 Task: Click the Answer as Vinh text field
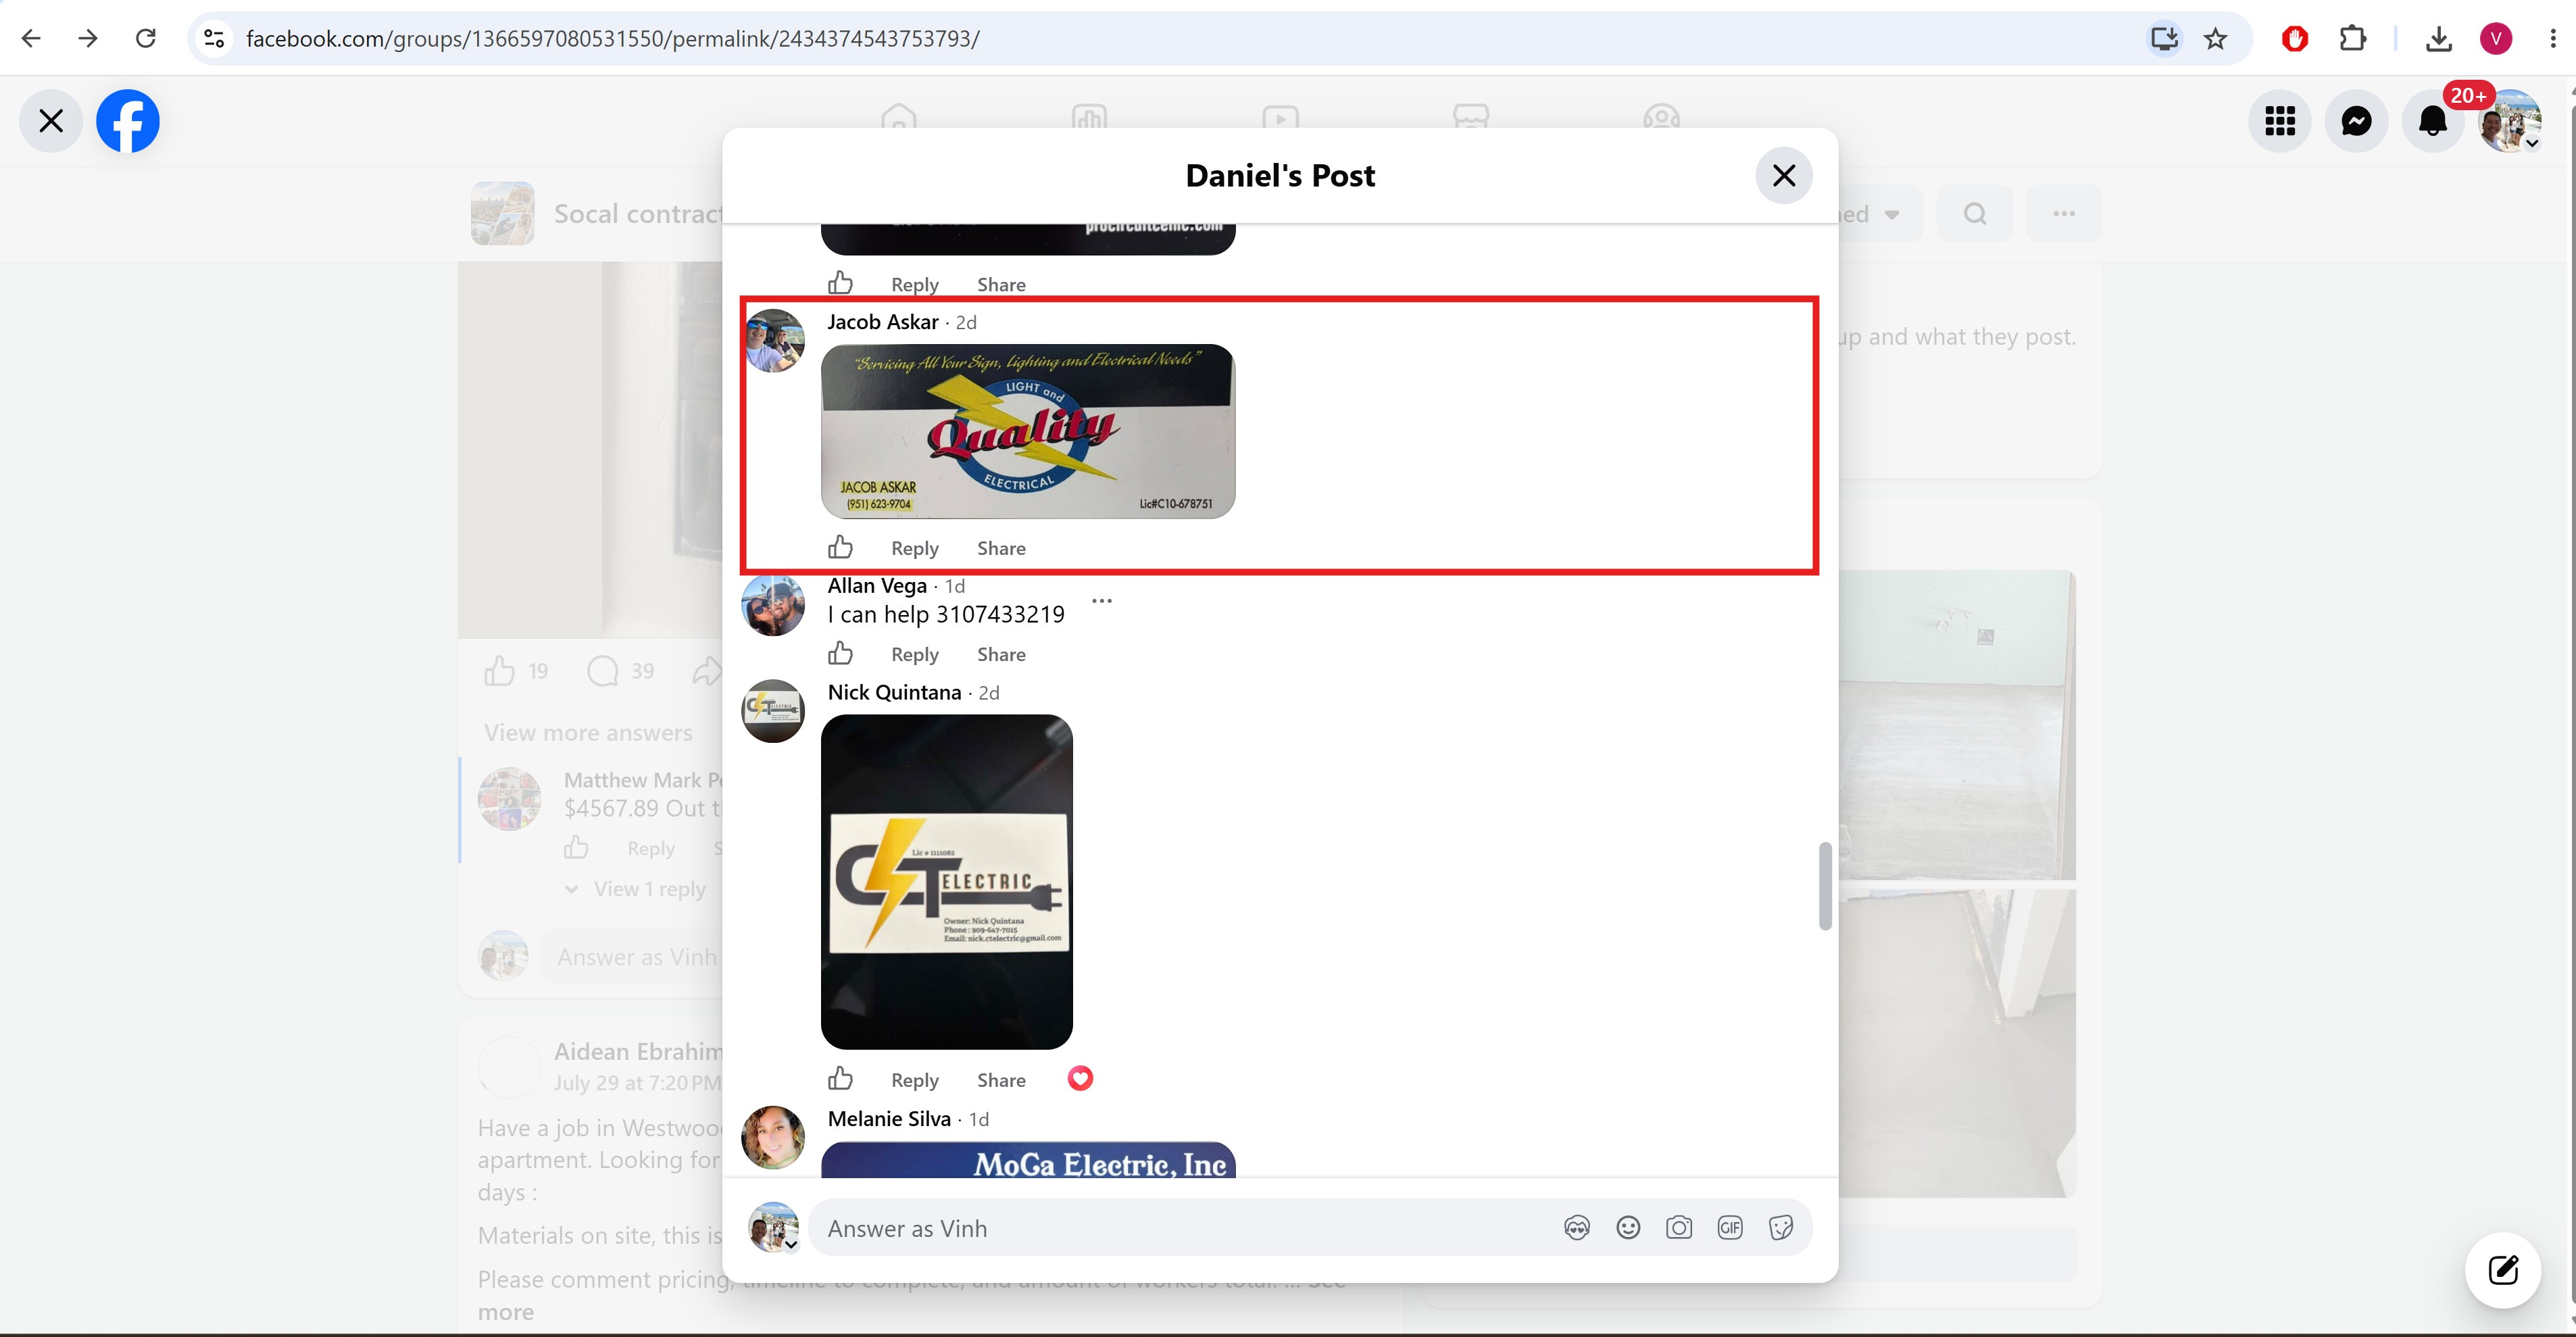[1185, 1228]
